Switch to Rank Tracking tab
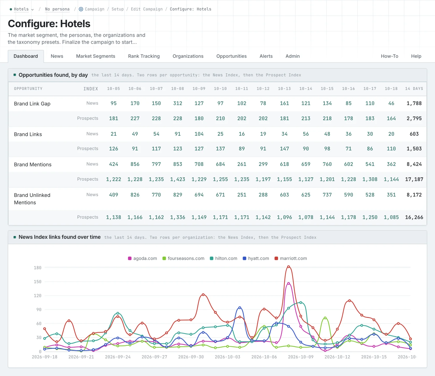The height and width of the screenshot is (376, 435). pyautogui.click(x=144, y=56)
